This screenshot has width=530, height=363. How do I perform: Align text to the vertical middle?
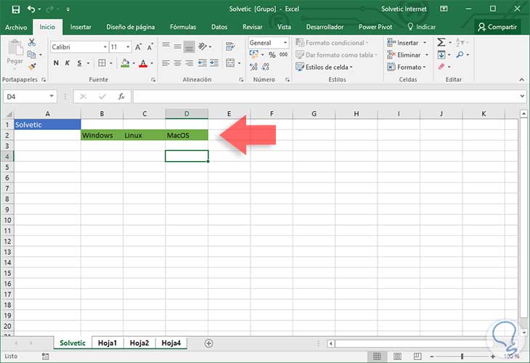pos(177,46)
